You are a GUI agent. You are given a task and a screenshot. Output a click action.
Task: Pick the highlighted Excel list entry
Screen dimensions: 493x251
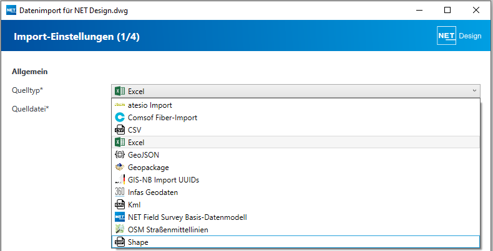(296, 142)
